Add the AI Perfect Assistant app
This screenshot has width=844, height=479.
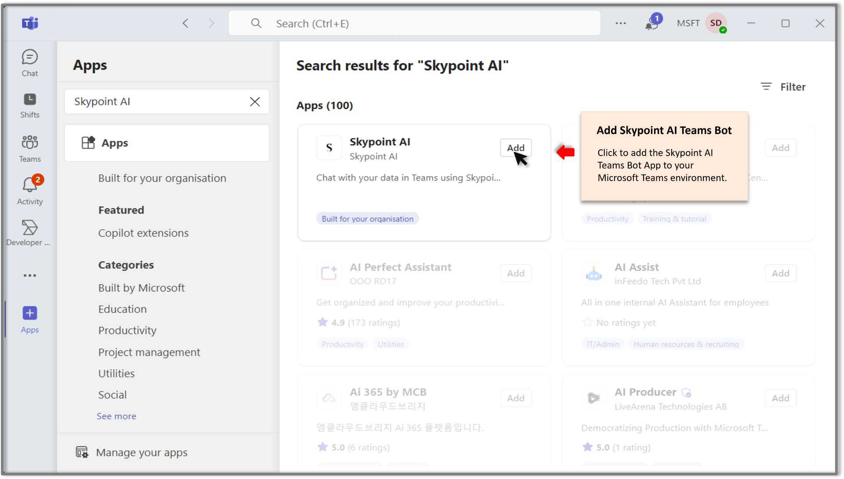(516, 273)
